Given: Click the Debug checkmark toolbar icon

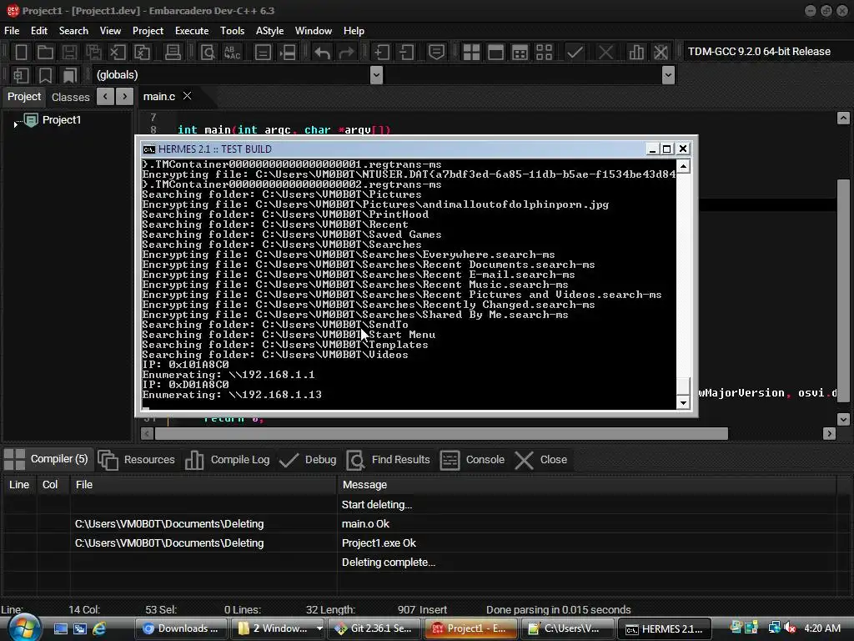Looking at the screenshot, I should point(575,53).
